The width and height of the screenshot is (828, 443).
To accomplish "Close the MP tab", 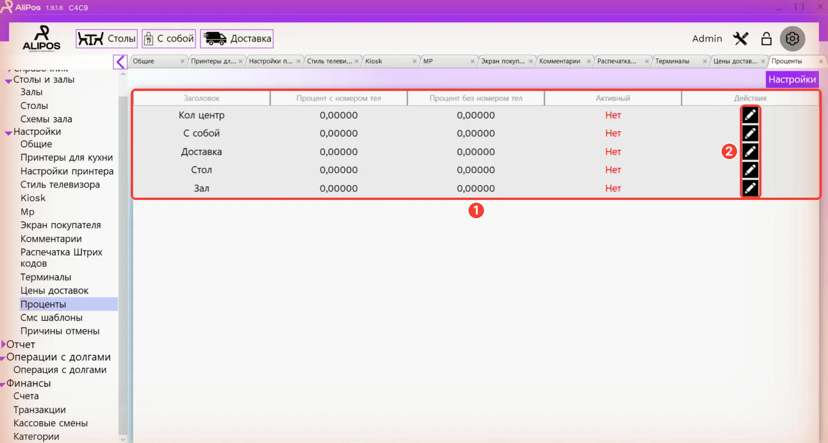I will [474, 61].
